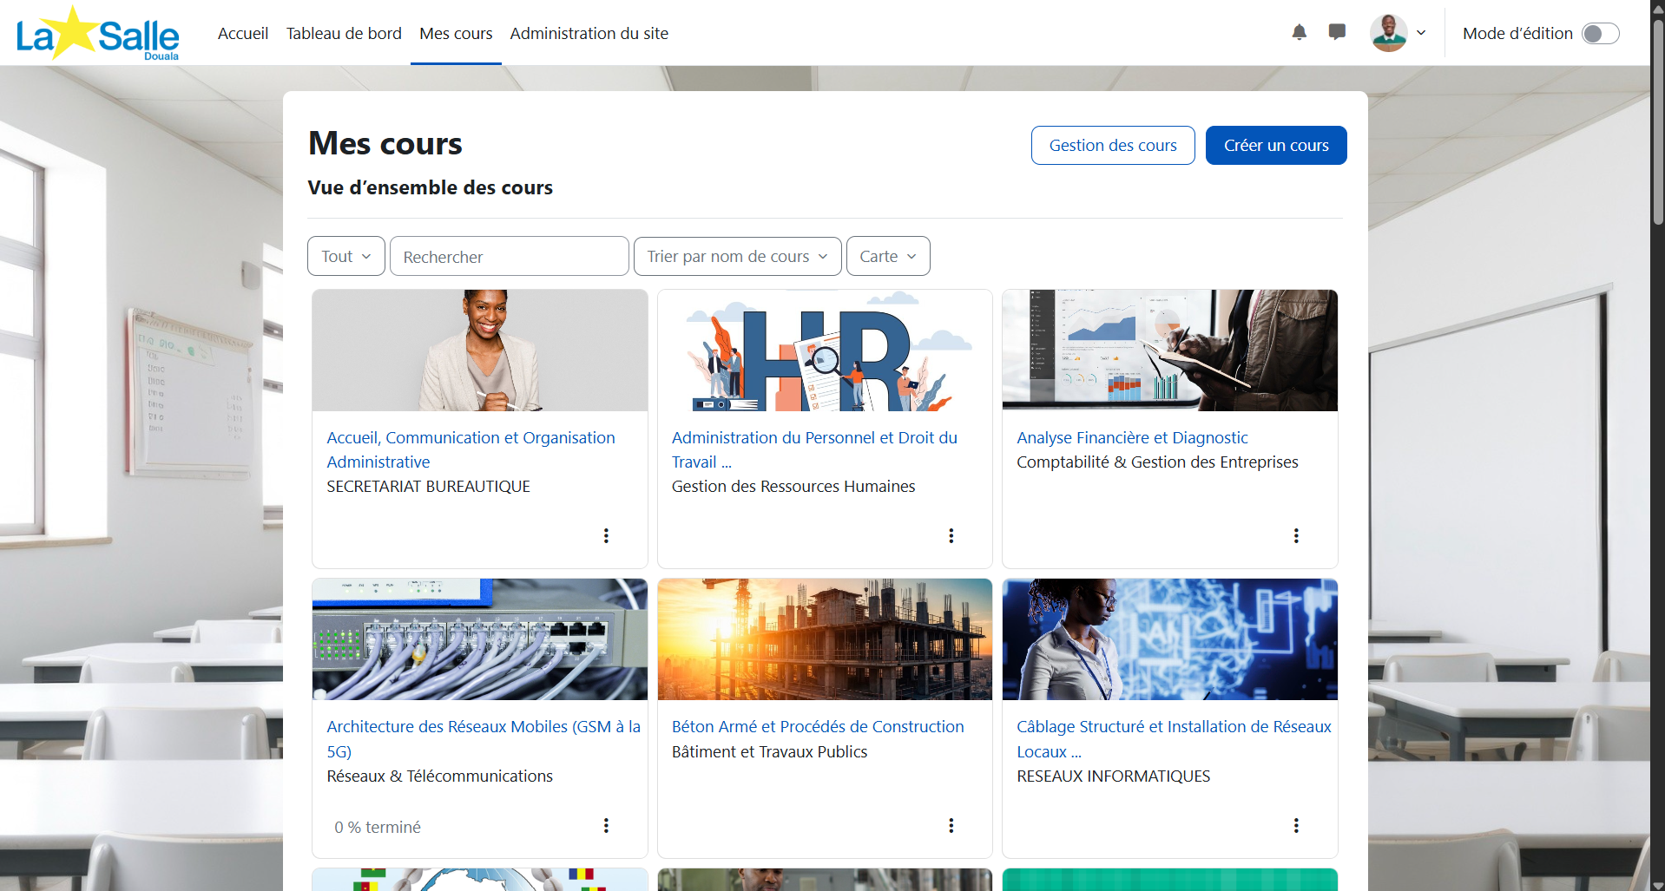
Task: Open the Trier par nom de cours dropdown
Action: pos(737,256)
